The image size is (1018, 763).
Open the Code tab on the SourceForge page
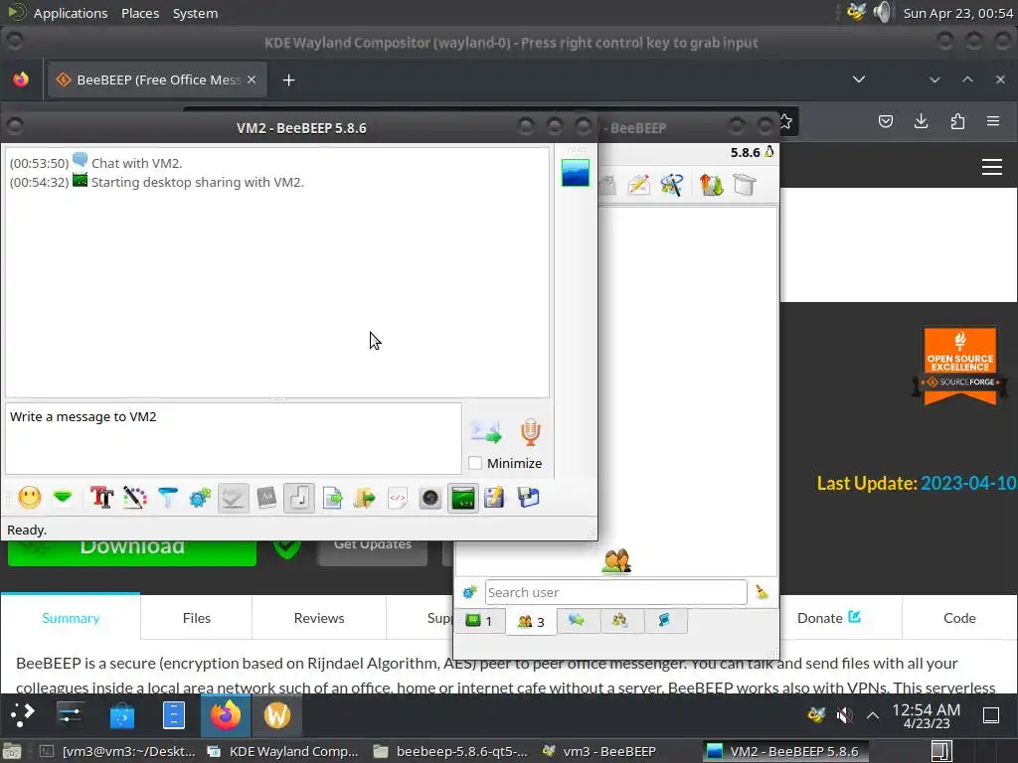(x=959, y=618)
